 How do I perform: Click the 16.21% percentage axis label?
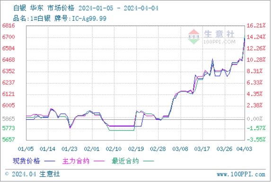pos(256,25)
